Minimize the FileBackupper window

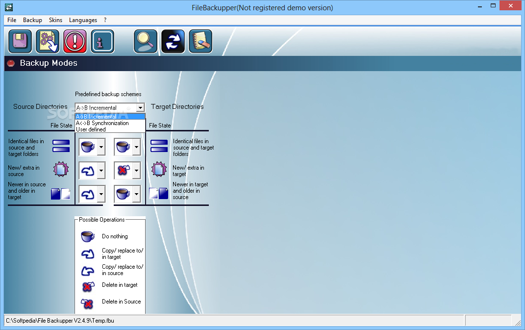click(x=480, y=6)
